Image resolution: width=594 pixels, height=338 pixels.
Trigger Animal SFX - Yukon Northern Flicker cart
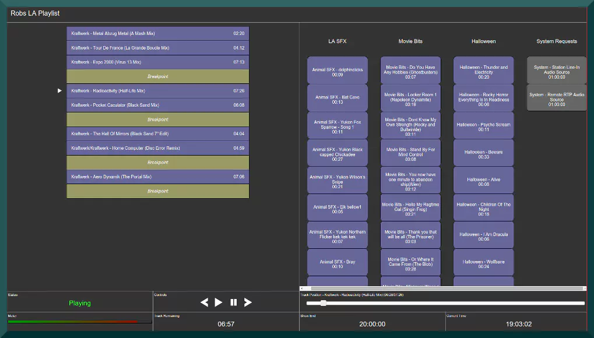337,235
